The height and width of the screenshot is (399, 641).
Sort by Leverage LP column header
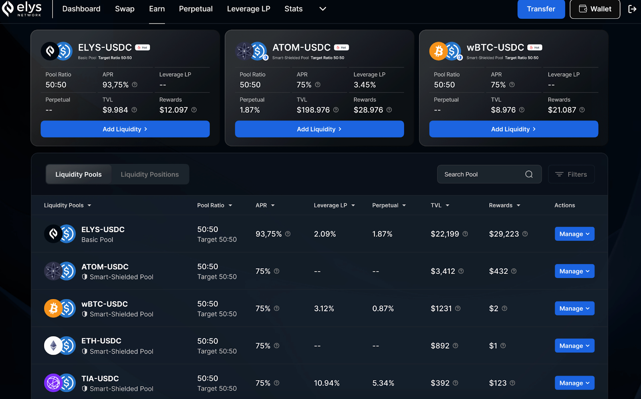(x=335, y=205)
